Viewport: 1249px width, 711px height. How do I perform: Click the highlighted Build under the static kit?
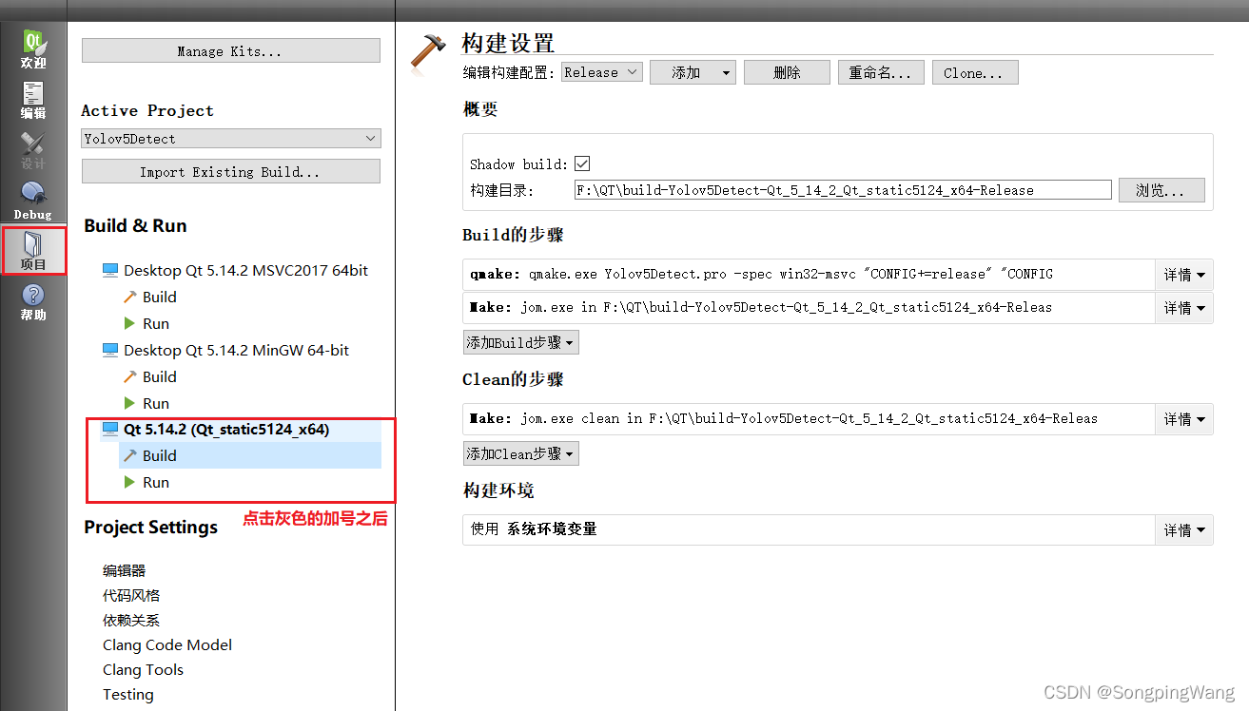[x=158, y=455]
